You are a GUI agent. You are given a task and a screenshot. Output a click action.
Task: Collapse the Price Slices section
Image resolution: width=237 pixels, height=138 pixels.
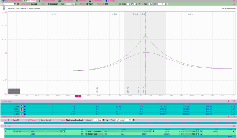2,101
